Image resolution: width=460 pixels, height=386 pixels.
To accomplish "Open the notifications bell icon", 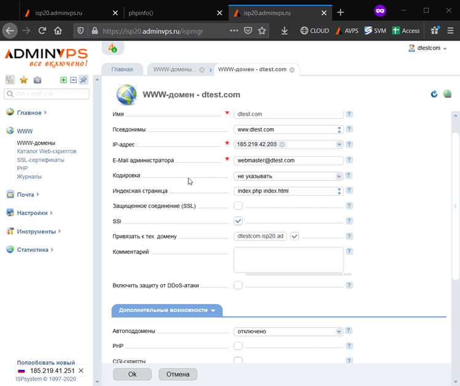I will coord(113,48).
